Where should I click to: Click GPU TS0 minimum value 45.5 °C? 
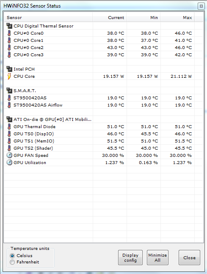coord(149,134)
